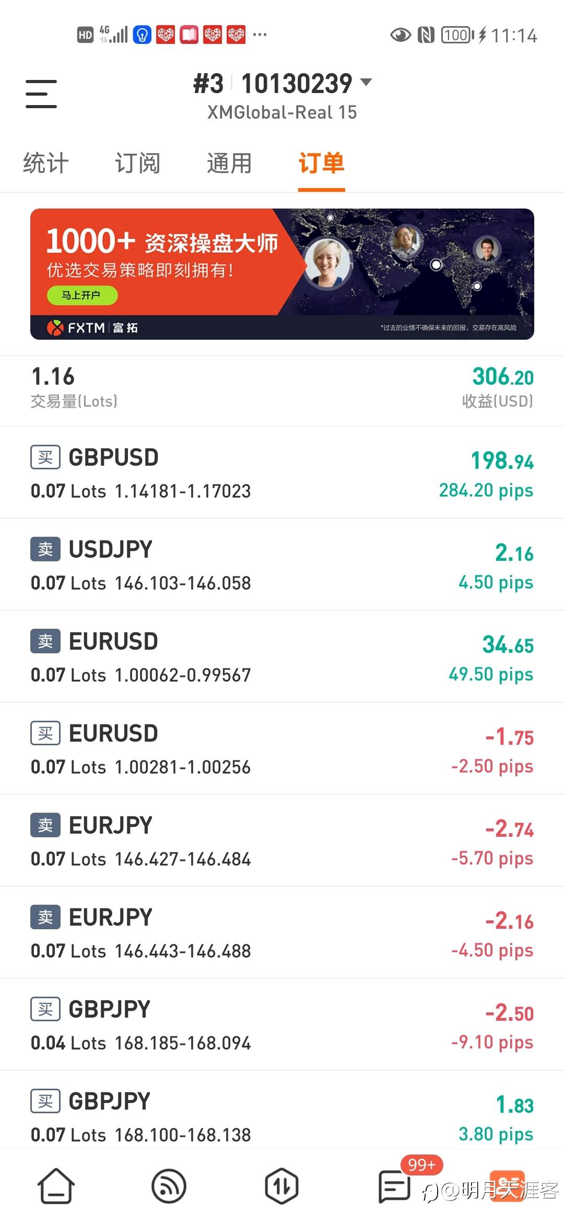This screenshot has height=1223, width=564.
Task: Tap the trade arrows hexagon icon
Action: click(281, 1186)
